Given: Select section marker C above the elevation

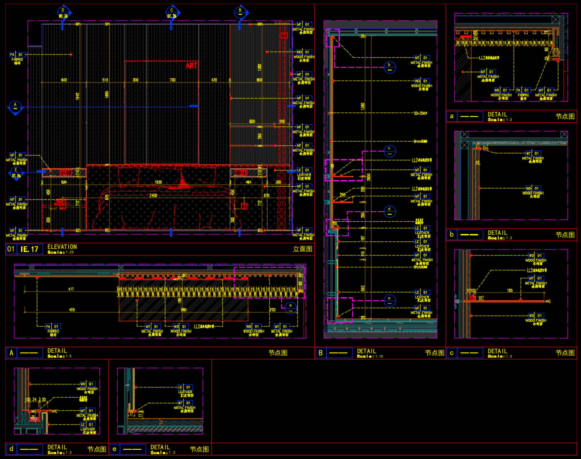Looking at the screenshot, I should coord(173,13).
